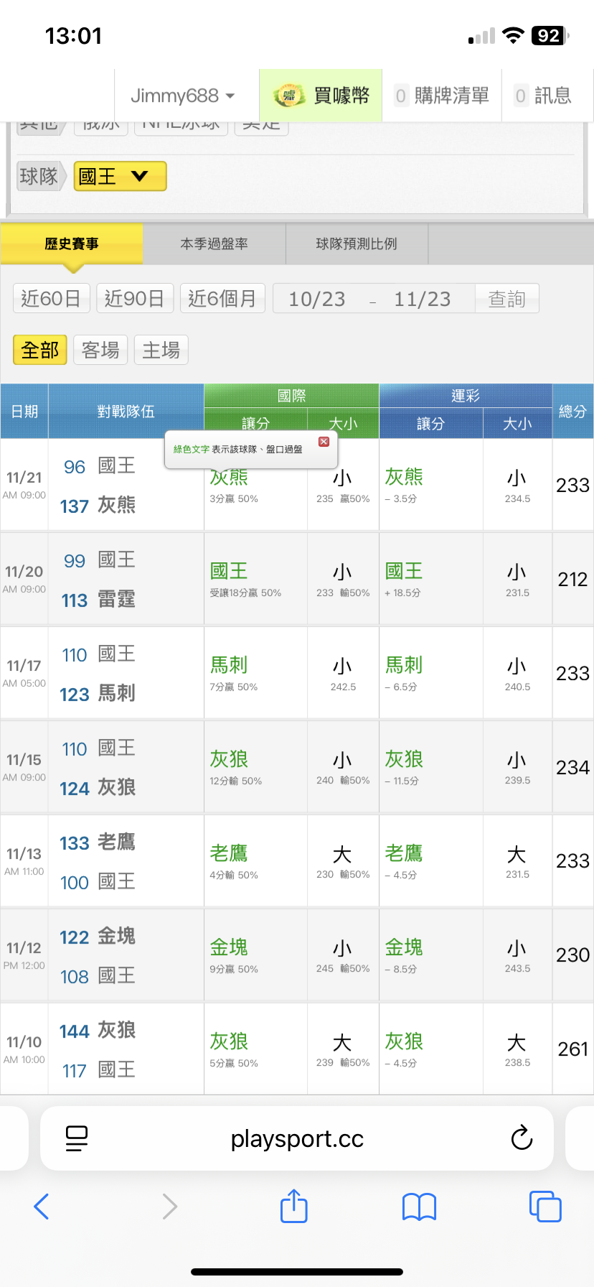Viewport: 594px width, 1287px height.
Task: Switch to the 球隊預測比例 tab
Action: point(357,244)
